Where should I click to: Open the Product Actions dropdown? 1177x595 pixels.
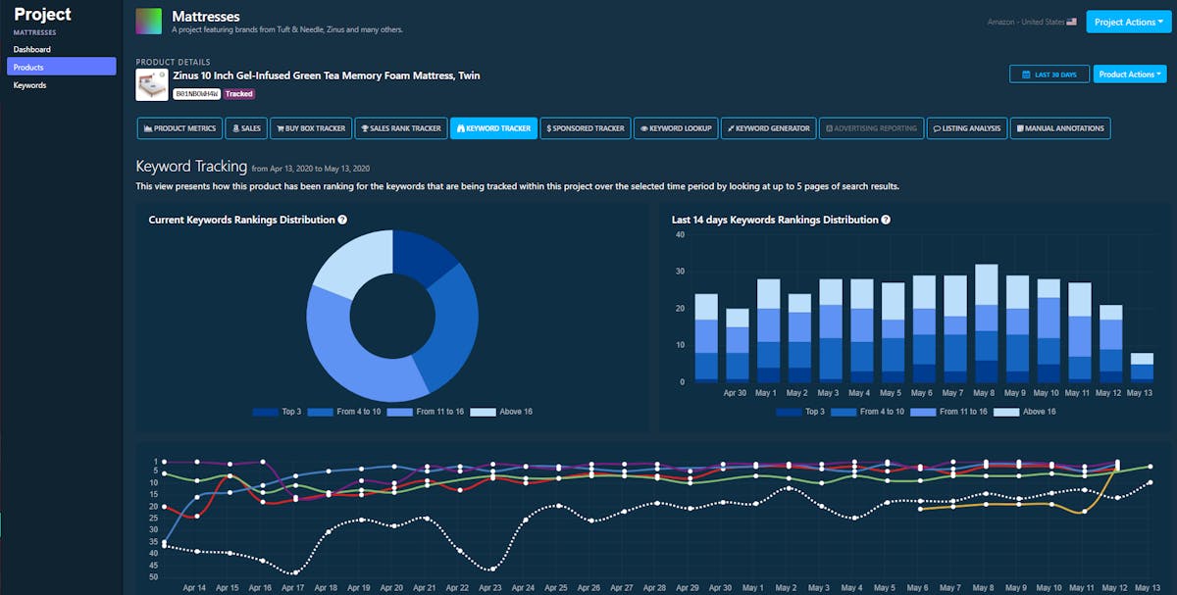pos(1129,74)
